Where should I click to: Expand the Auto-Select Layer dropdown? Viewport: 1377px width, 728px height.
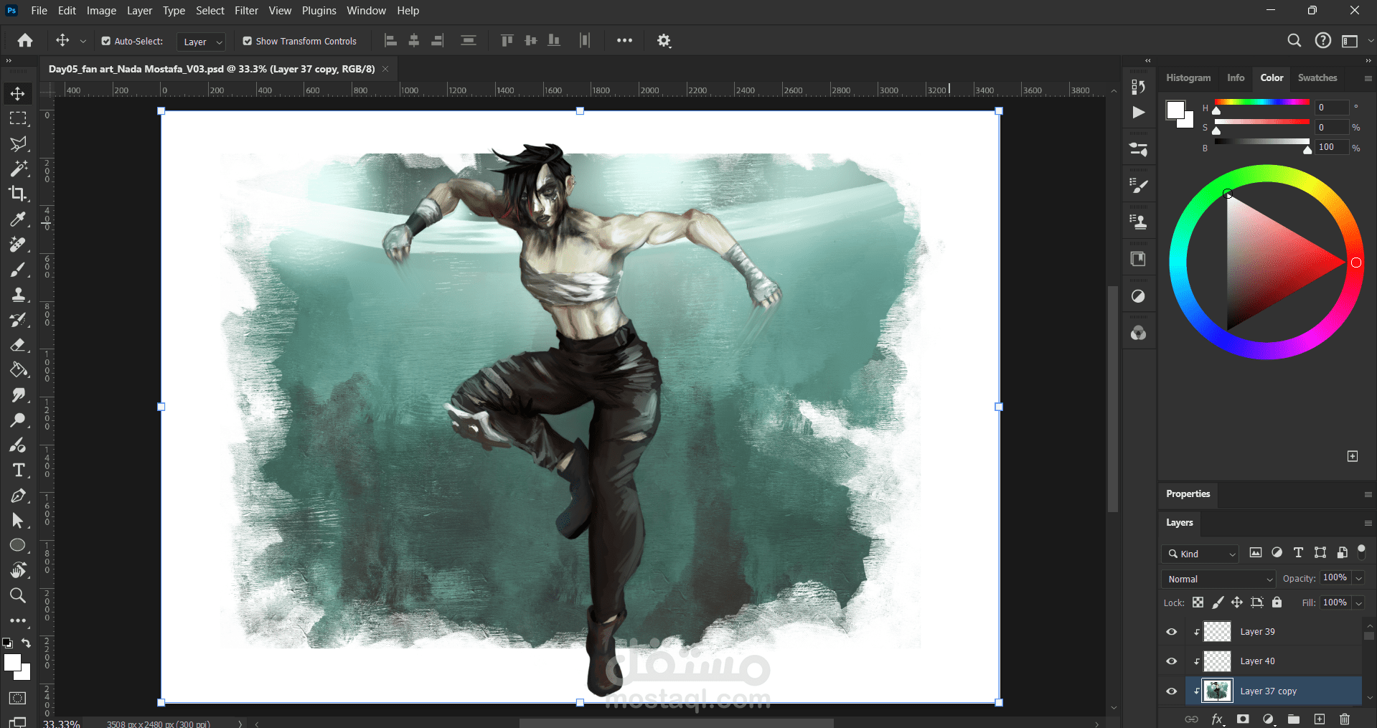pyautogui.click(x=202, y=42)
